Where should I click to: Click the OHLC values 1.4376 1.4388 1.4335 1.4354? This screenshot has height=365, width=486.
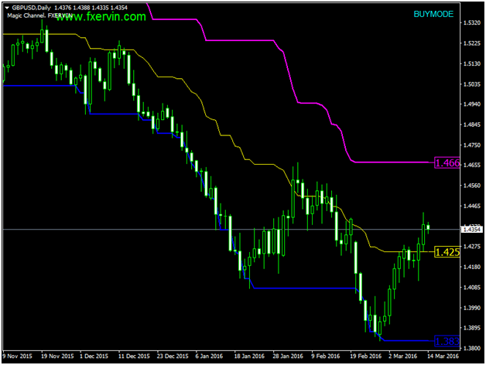tap(91, 8)
